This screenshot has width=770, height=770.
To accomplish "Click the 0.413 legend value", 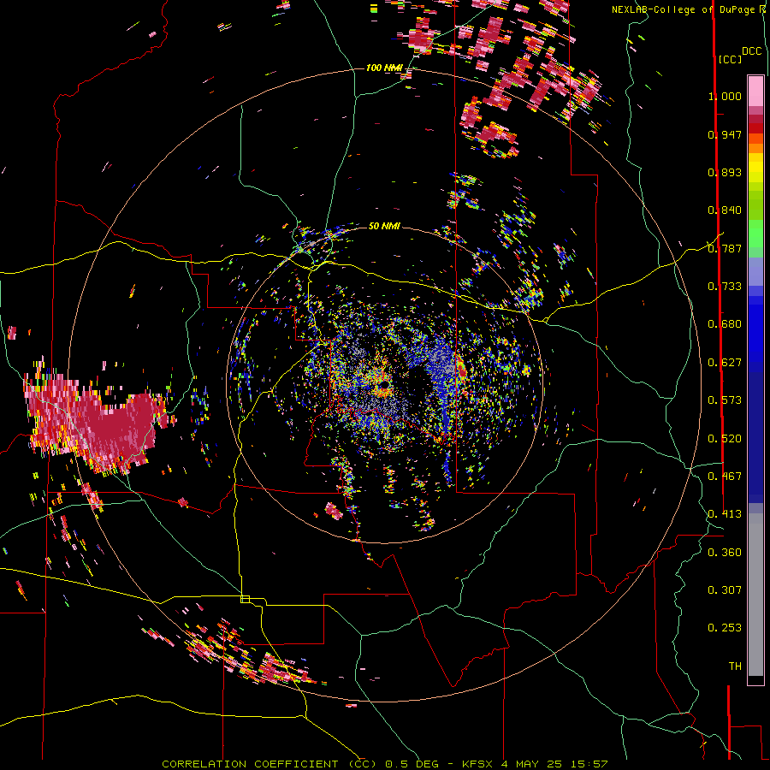I will [725, 514].
